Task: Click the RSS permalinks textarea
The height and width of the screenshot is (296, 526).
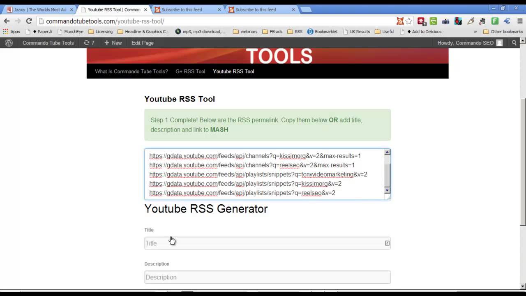Action: tap(268, 174)
